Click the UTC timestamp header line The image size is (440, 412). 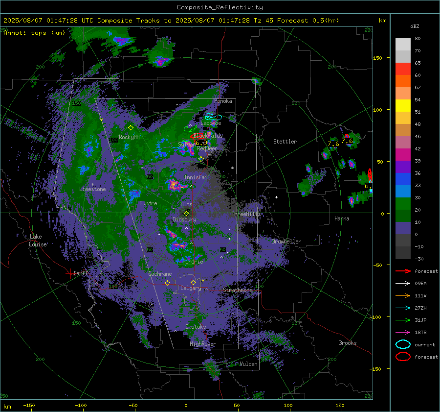[x=171, y=21]
